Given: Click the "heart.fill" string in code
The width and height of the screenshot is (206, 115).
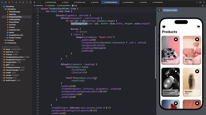Looking at the screenshot, I should pos(106,37).
